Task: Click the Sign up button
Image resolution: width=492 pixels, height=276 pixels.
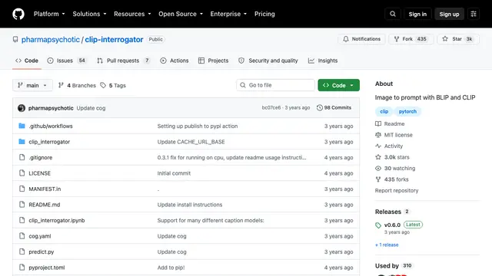Action: pyautogui.click(x=449, y=14)
